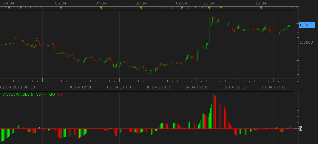Pick the orange marker beneath 11.04
The image size is (318, 144).
pos(209,8)
